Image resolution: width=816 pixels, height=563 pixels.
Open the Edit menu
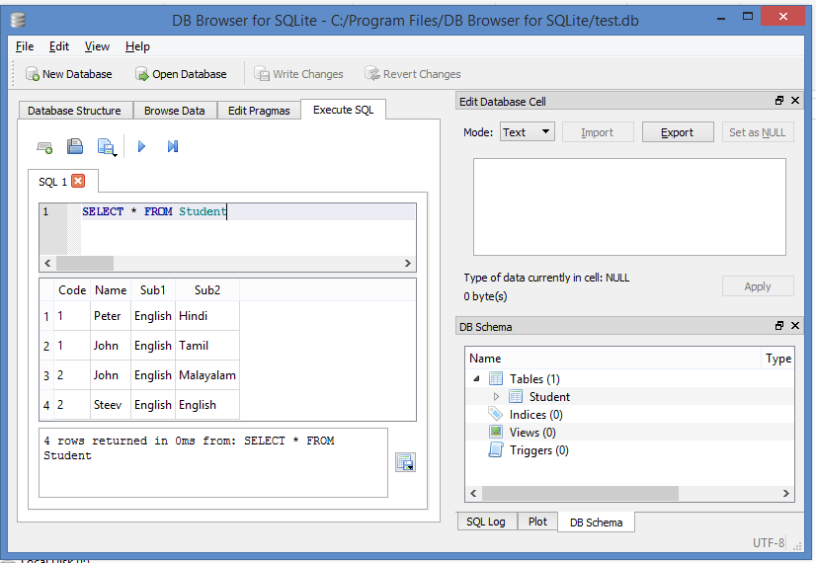pos(59,46)
